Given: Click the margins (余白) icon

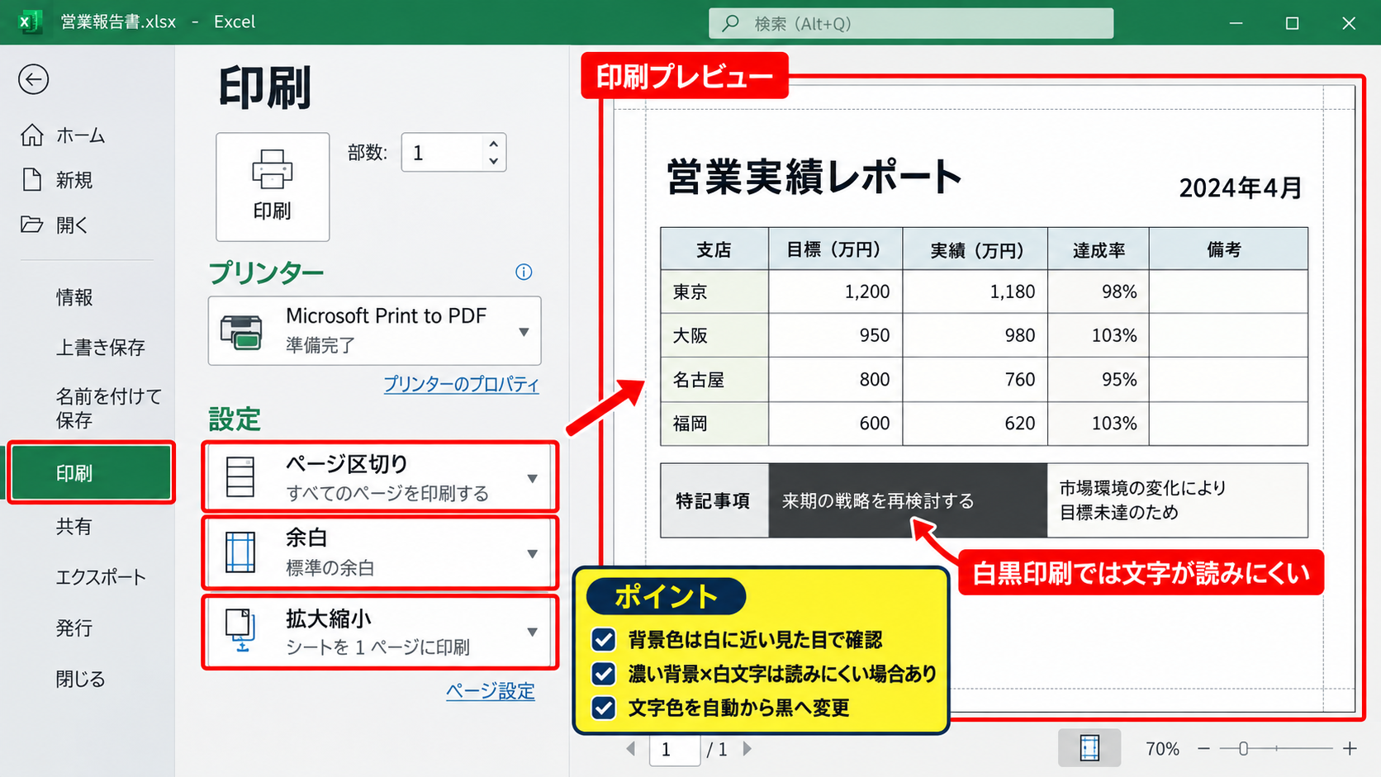Looking at the screenshot, I should [x=240, y=552].
